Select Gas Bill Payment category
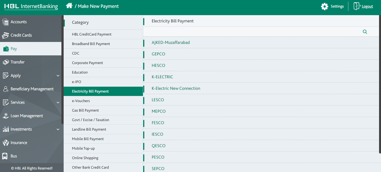Screen dimensions: 381x172 (85, 110)
